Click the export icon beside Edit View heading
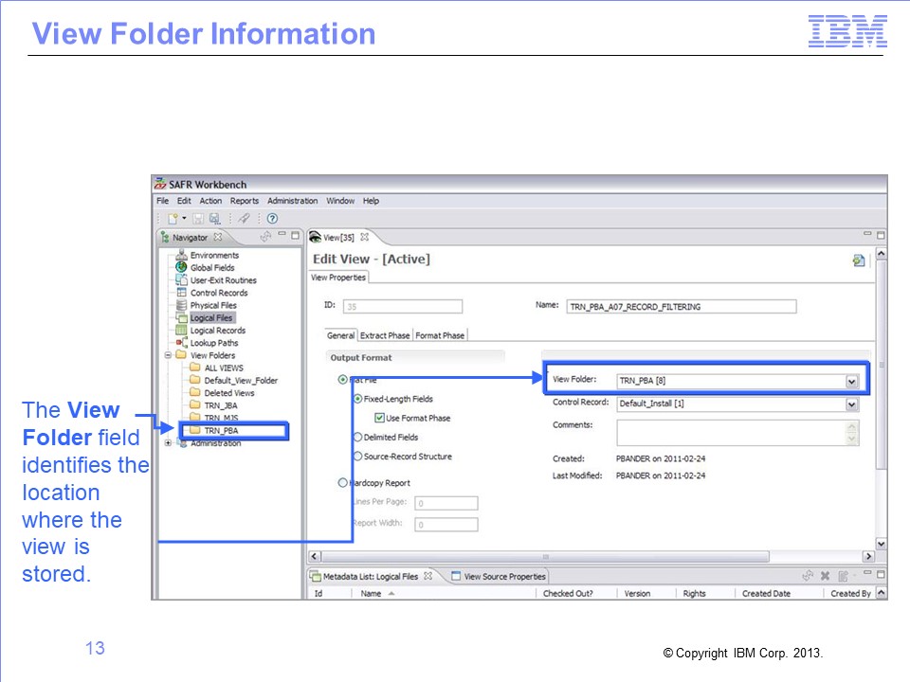Viewport: 910px width, 682px height. [859, 260]
